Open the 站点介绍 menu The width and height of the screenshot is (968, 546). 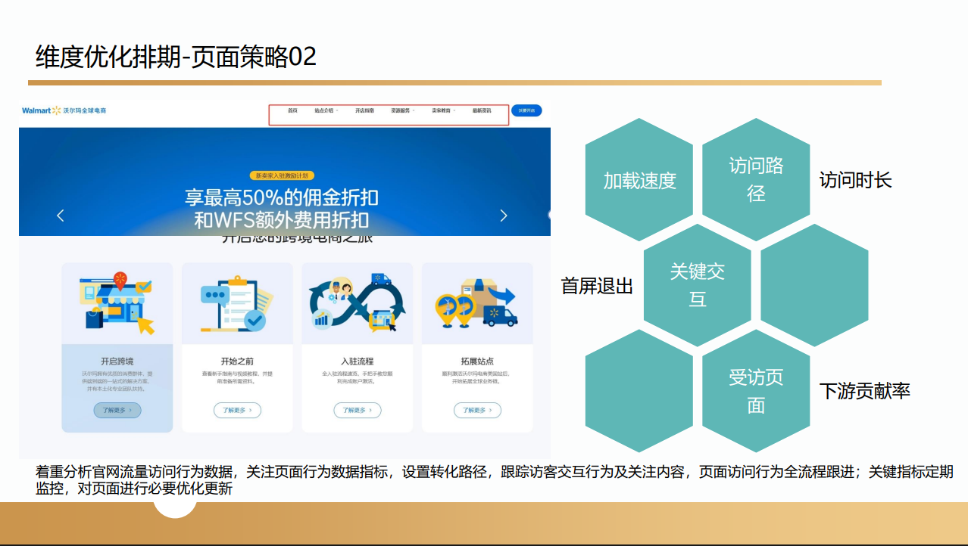pos(324,110)
